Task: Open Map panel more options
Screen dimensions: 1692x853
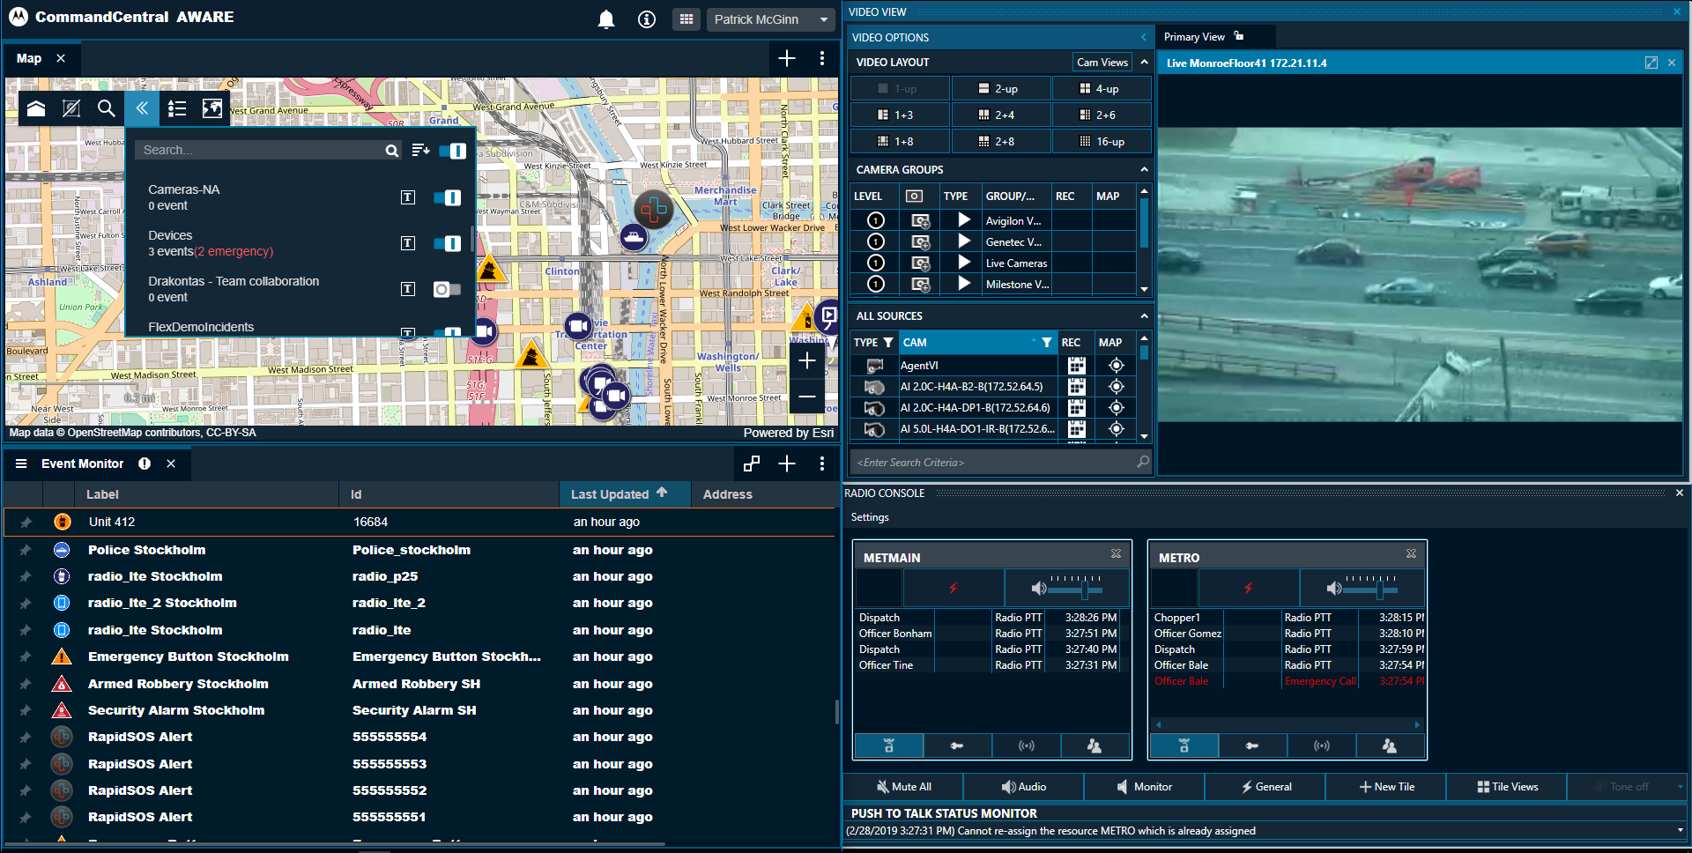Action: tap(822, 58)
